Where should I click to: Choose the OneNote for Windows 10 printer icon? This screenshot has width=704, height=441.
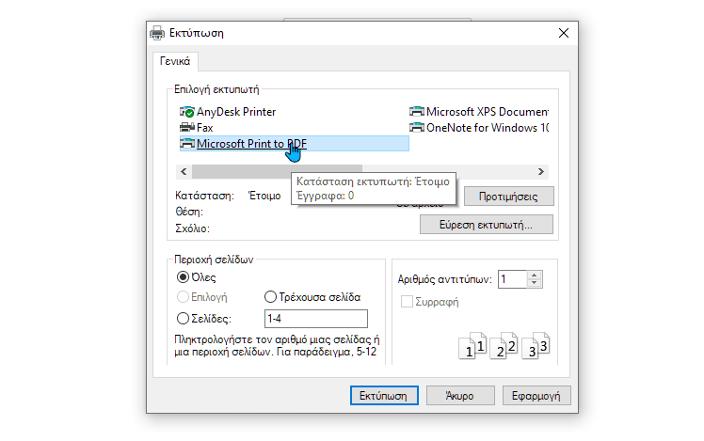417,128
